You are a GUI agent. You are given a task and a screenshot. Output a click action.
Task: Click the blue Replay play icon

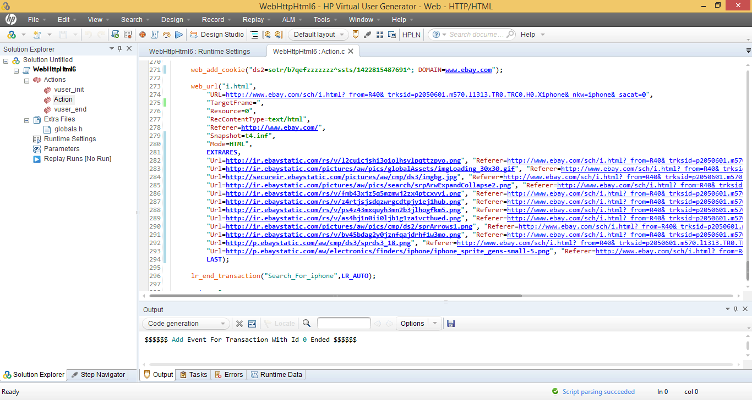[179, 35]
